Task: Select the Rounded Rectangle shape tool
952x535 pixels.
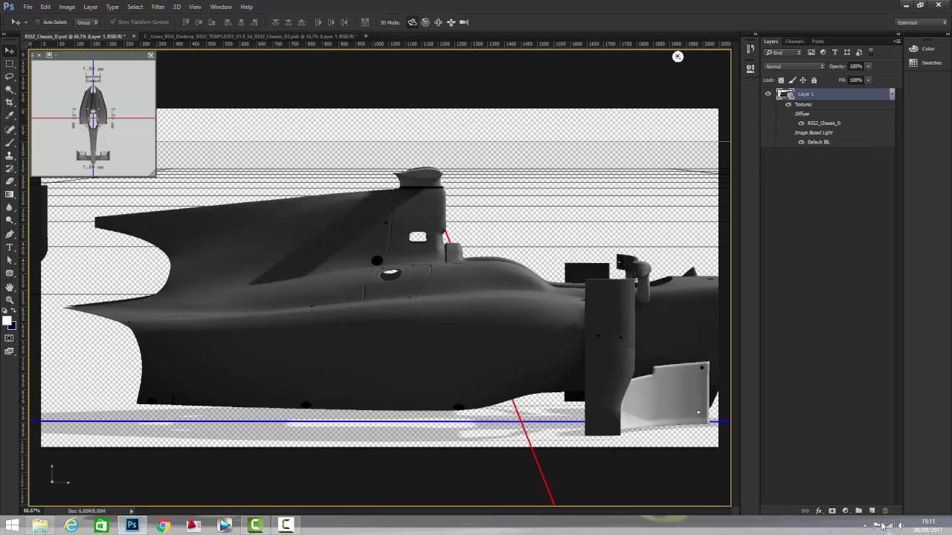Action: (x=10, y=273)
